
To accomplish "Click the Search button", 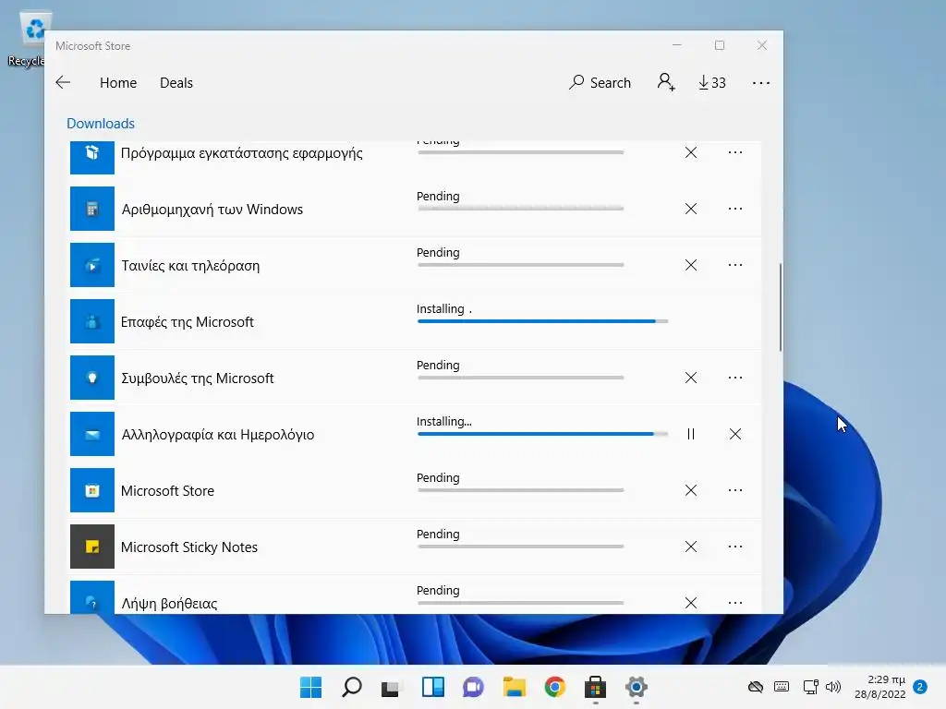I will pyautogui.click(x=600, y=82).
